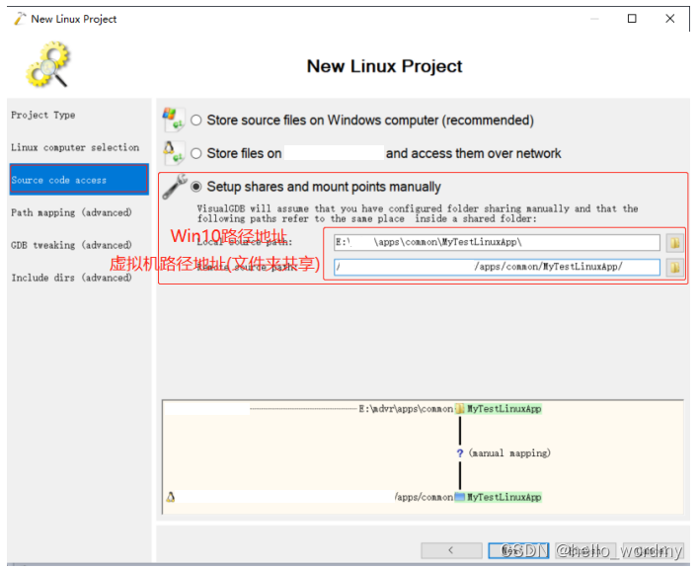The width and height of the screenshot is (698, 570).
Task: Open Path mapping (advanced) page
Action: 71,212
